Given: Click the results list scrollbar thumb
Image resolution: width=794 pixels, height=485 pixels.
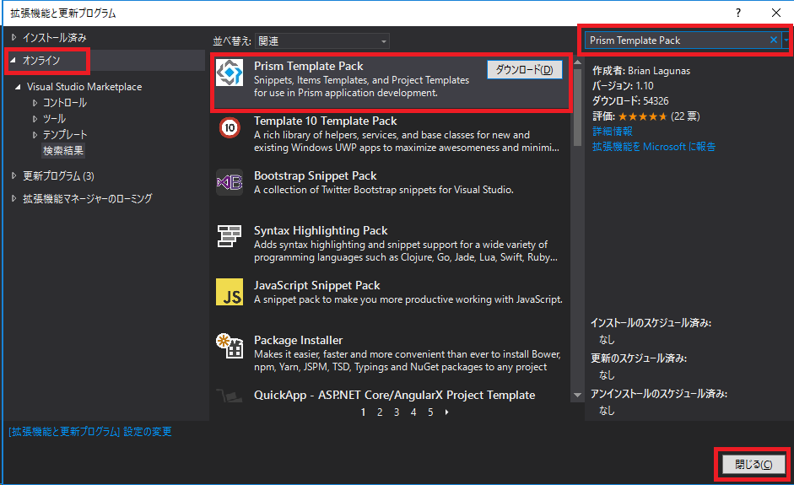Looking at the screenshot, I should tap(578, 106).
